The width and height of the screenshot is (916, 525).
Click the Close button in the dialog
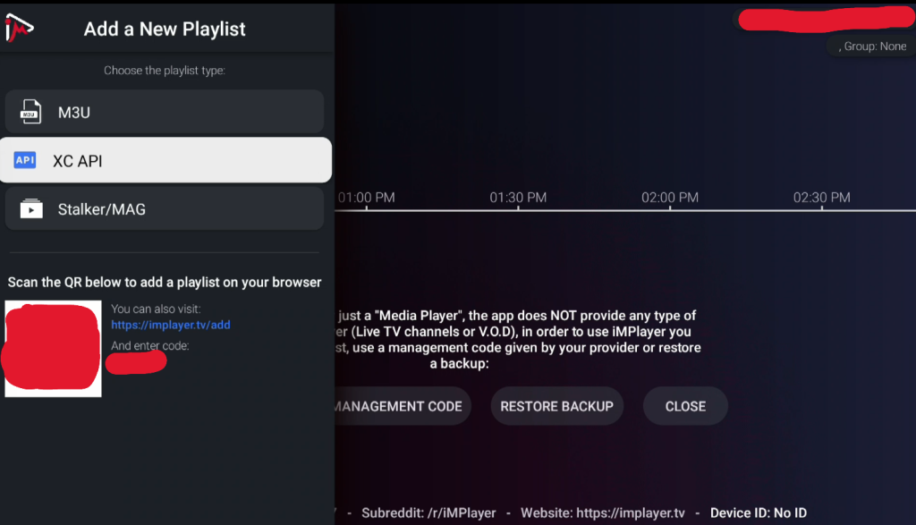685,406
